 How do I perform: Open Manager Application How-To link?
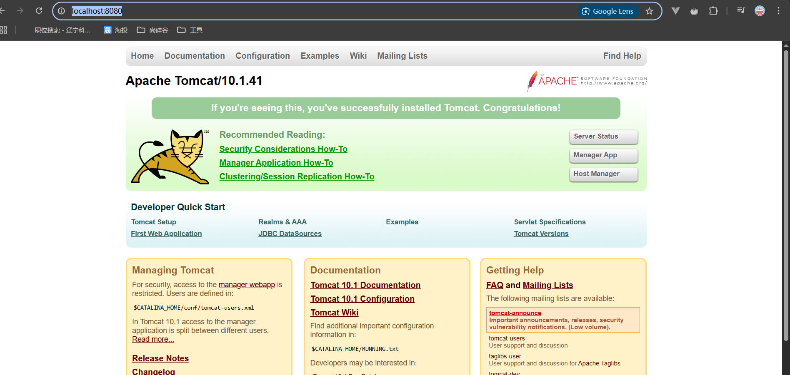coord(276,163)
